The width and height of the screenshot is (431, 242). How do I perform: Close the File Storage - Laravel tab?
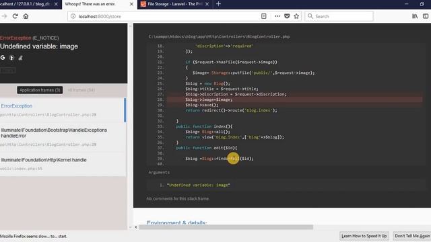point(207,4)
